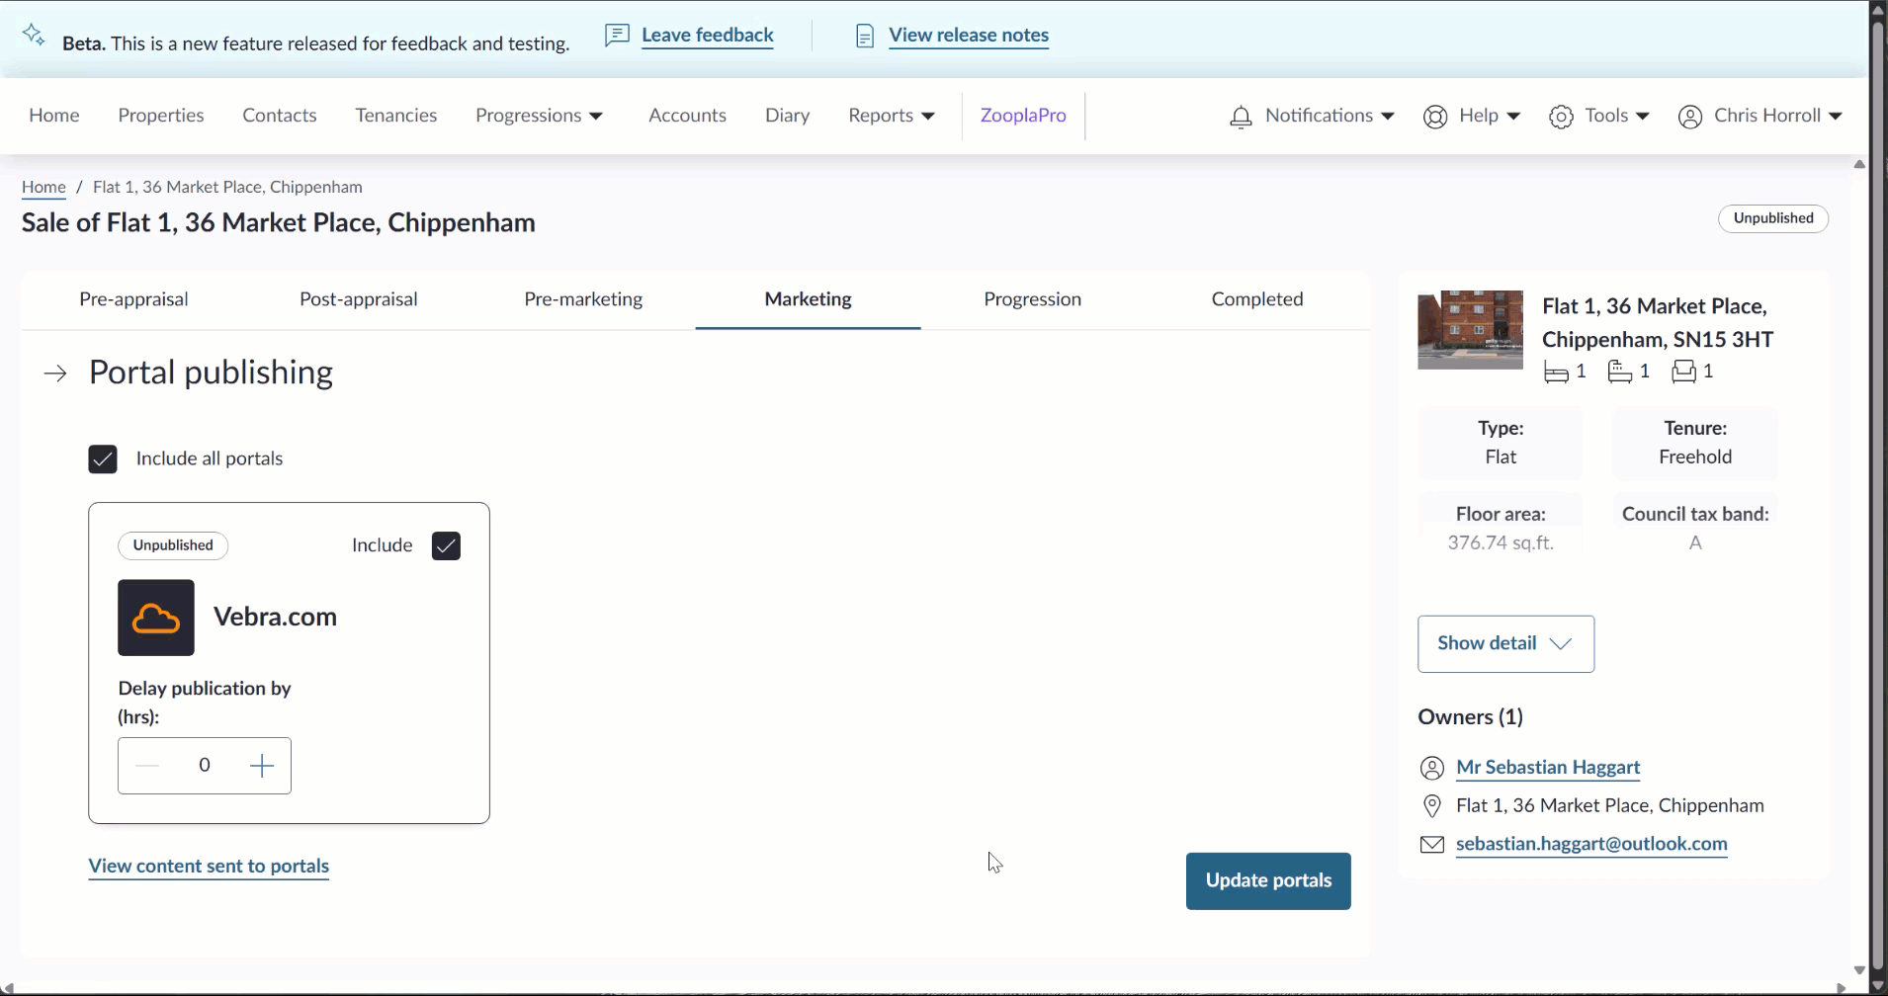
Task: Click the Unpublished status badge at top right
Action: (1773, 218)
